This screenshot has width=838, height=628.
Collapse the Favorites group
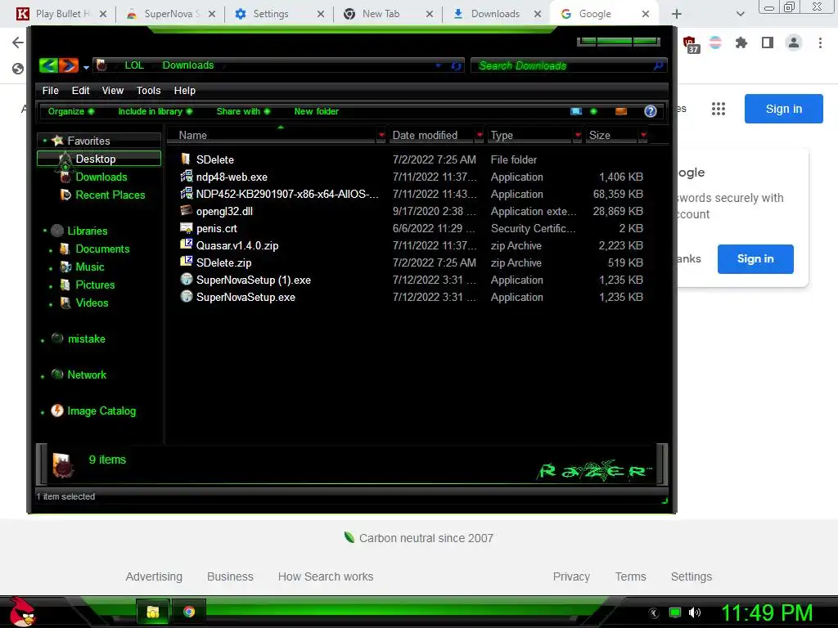click(x=45, y=141)
